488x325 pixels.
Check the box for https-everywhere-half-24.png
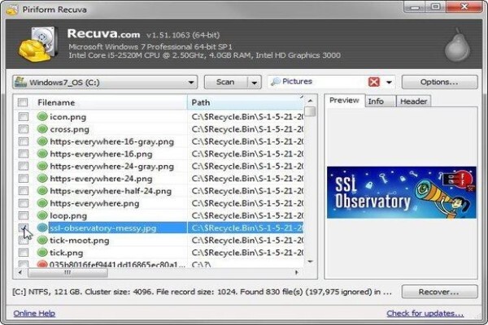coord(24,191)
